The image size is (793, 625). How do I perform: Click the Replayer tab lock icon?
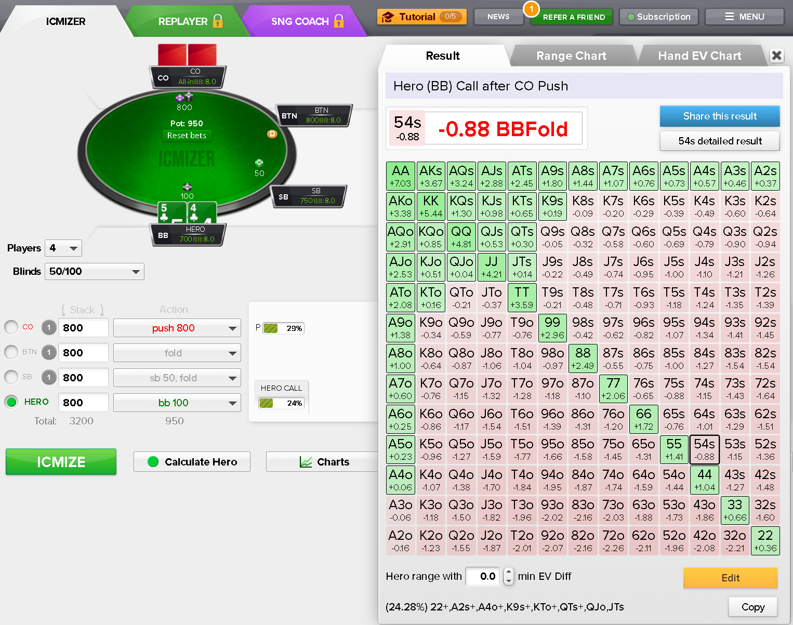pyautogui.click(x=218, y=21)
